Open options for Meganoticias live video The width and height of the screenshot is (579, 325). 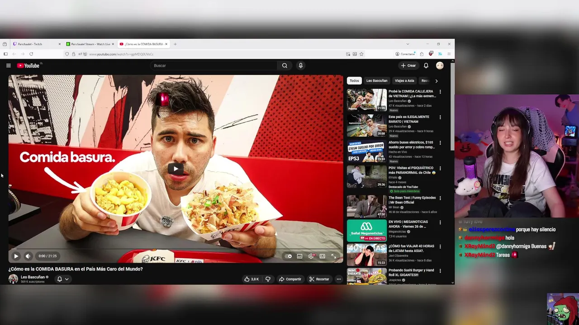click(x=440, y=223)
